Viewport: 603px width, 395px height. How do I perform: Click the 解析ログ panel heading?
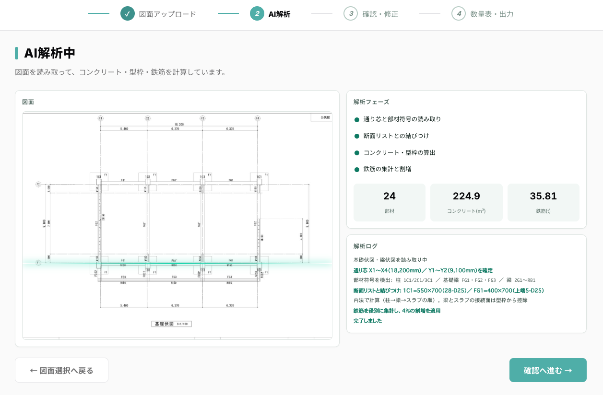pyautogui.click(x=366, y=246)
